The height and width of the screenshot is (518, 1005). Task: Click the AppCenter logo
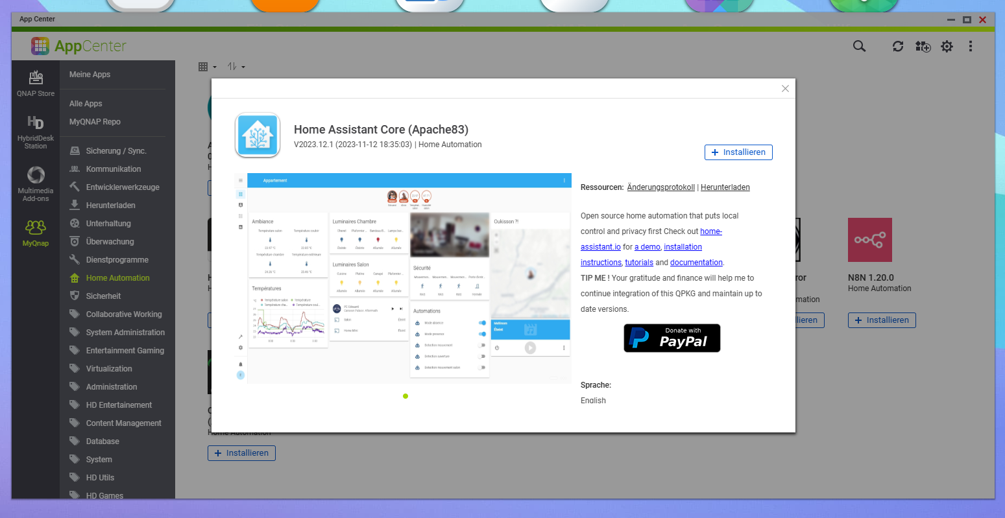click(x=79, y=46)
